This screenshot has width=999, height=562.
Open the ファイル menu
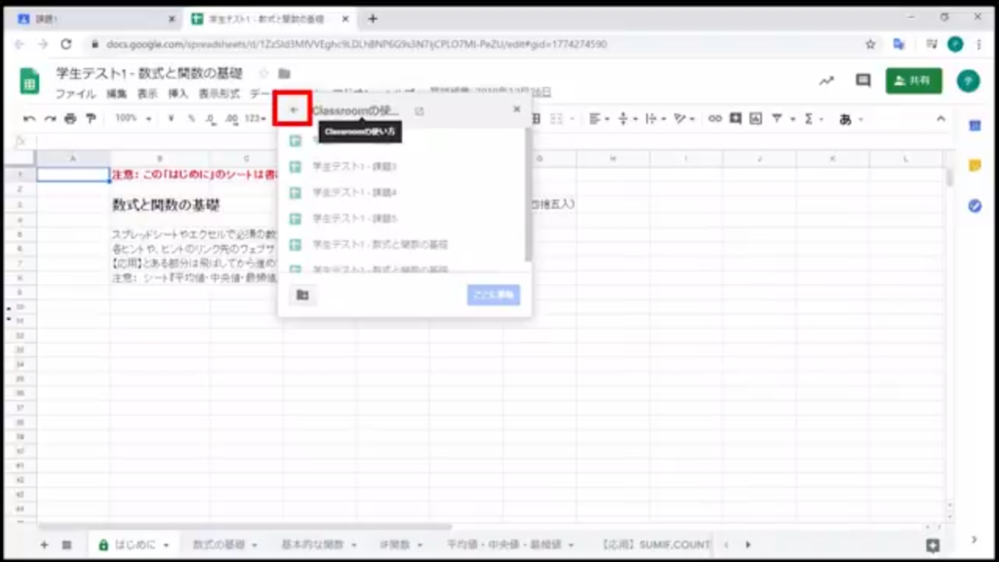click(x=75, y=94)
